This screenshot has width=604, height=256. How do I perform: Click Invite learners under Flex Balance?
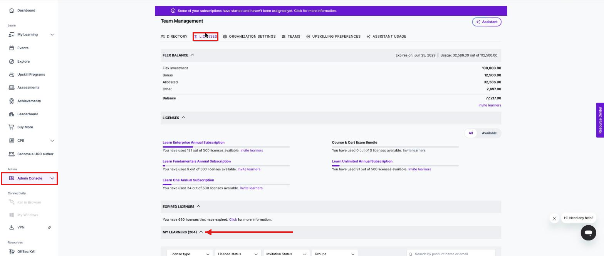490,105
